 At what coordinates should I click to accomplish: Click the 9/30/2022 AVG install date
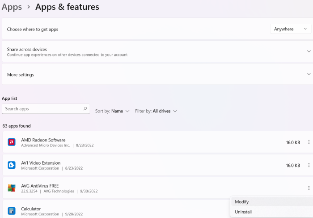pyautogui.click(x=89, y=191)
